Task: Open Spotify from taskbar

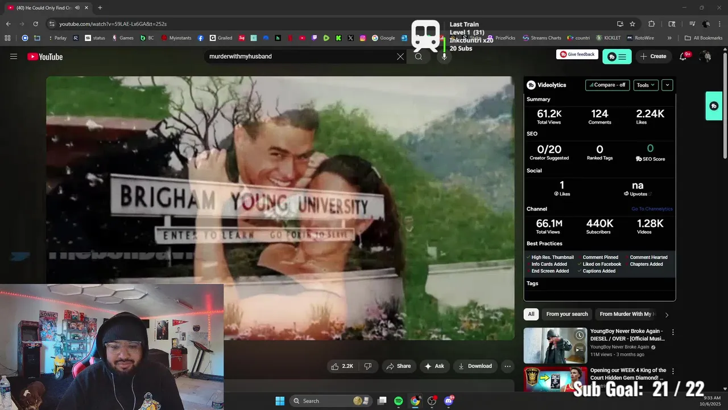Action: 399,401
